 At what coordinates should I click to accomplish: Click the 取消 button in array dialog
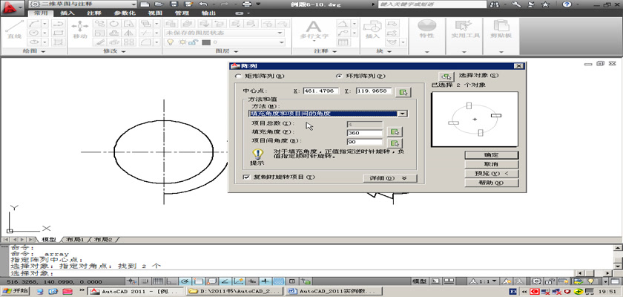pyautogui.click(x=492, y=164)
